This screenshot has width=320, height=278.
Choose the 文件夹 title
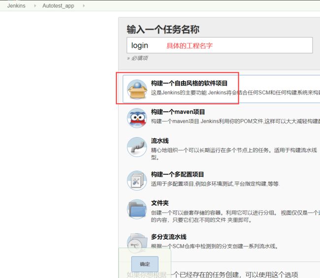point(160,203)
